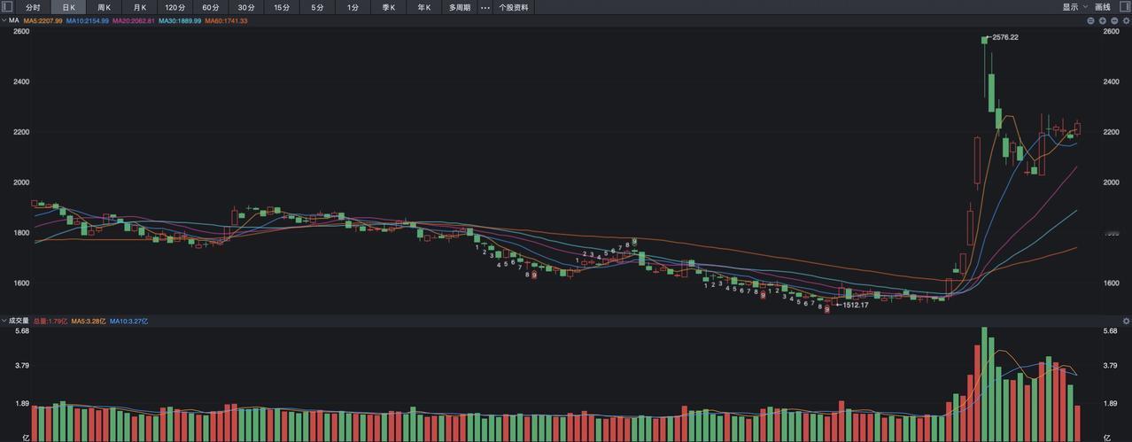Screen dimensions: 1132x442
Task: Open the 显示 display dropdown
Action: [1075, 7]
